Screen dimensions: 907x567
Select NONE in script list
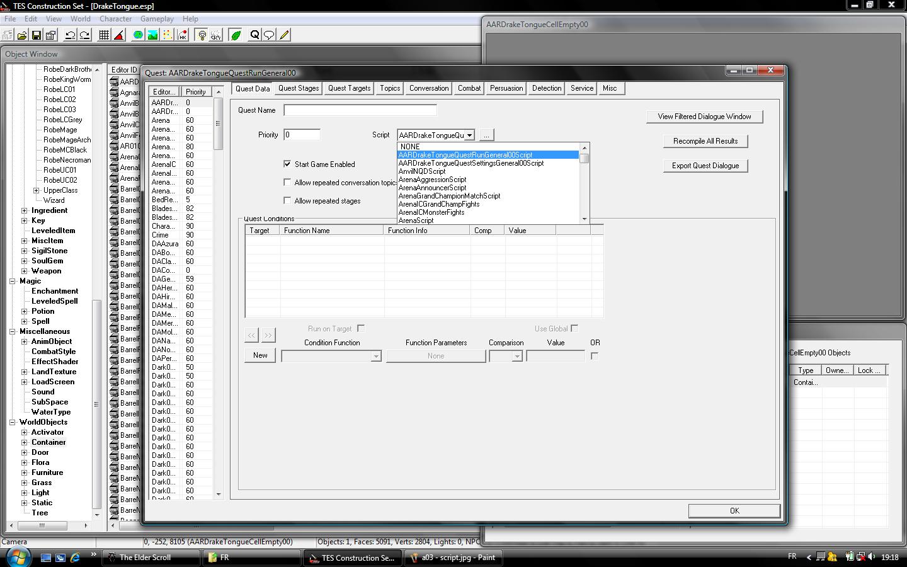488,147
